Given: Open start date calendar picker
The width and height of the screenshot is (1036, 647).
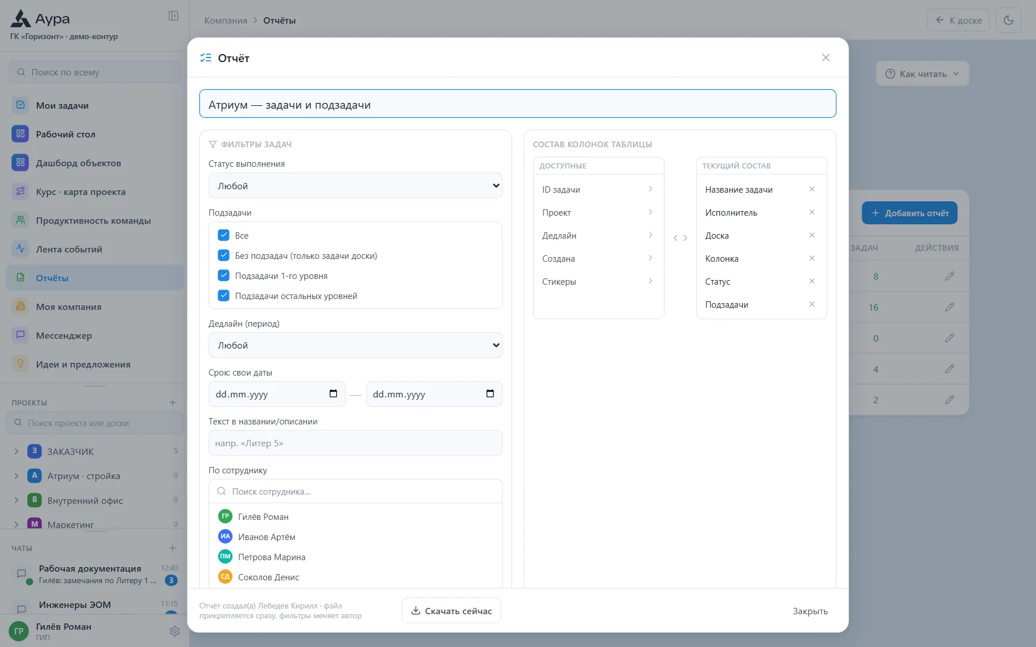Looking at the screenshot, I should click(x=333, y=394).
